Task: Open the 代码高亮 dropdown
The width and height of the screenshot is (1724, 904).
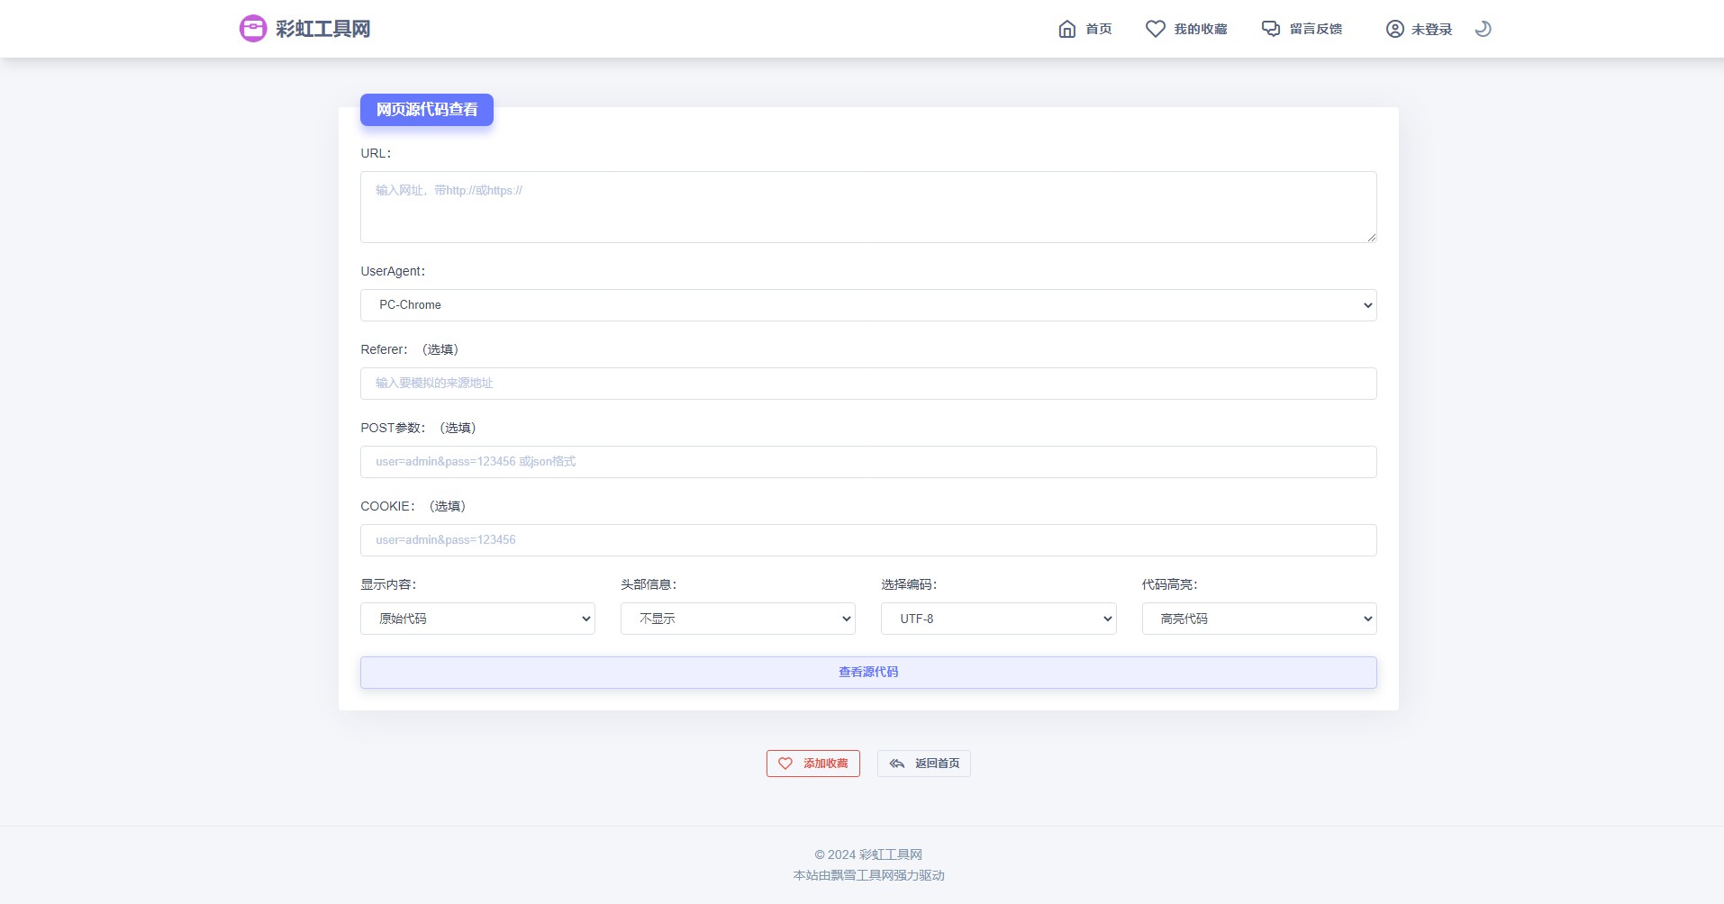Action: click(x=1258, y=619)
